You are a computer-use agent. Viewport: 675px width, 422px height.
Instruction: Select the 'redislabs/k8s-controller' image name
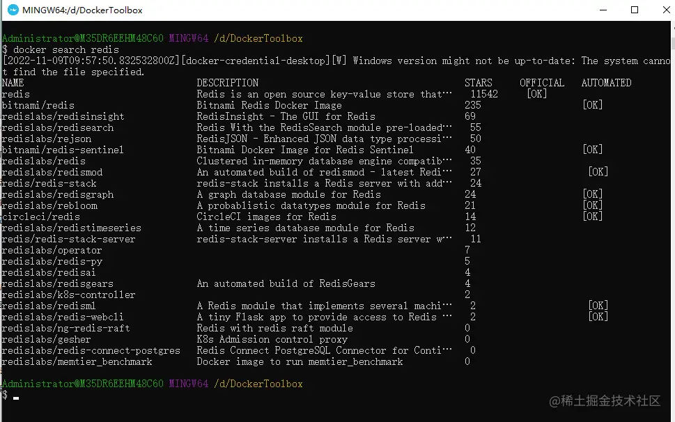68,295
